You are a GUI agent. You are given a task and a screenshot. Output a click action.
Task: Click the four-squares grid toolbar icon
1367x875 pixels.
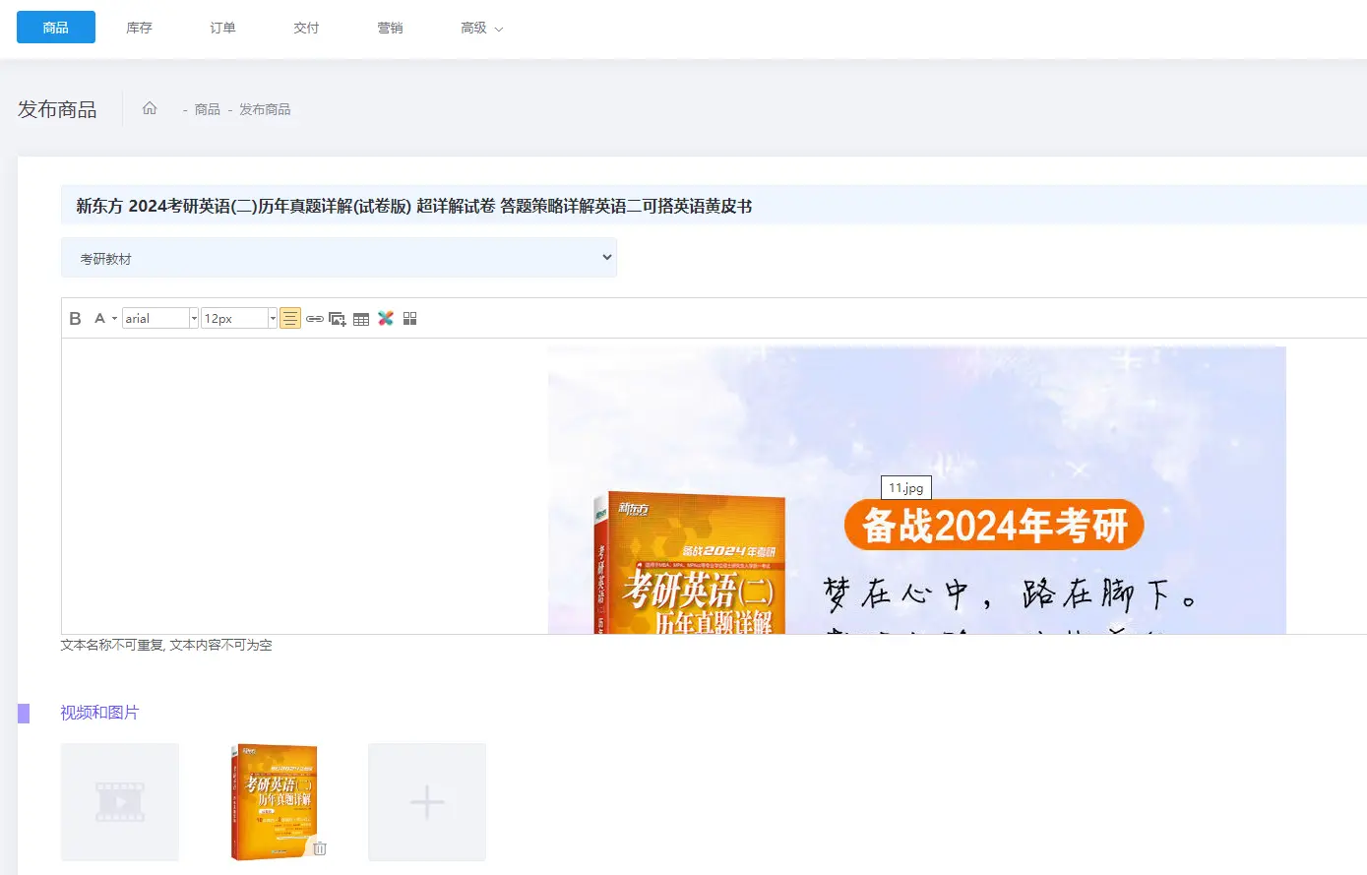click(x=410, y=318)
